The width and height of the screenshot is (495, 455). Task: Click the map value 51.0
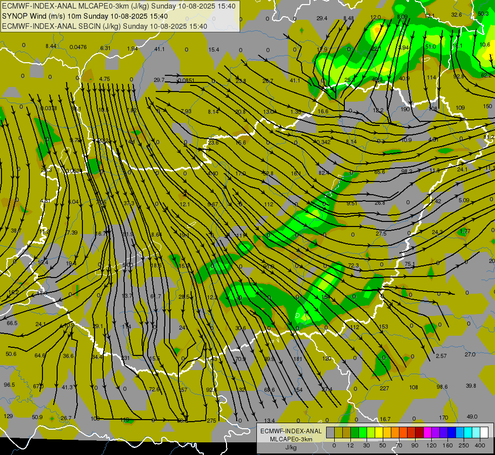point(430,47)
